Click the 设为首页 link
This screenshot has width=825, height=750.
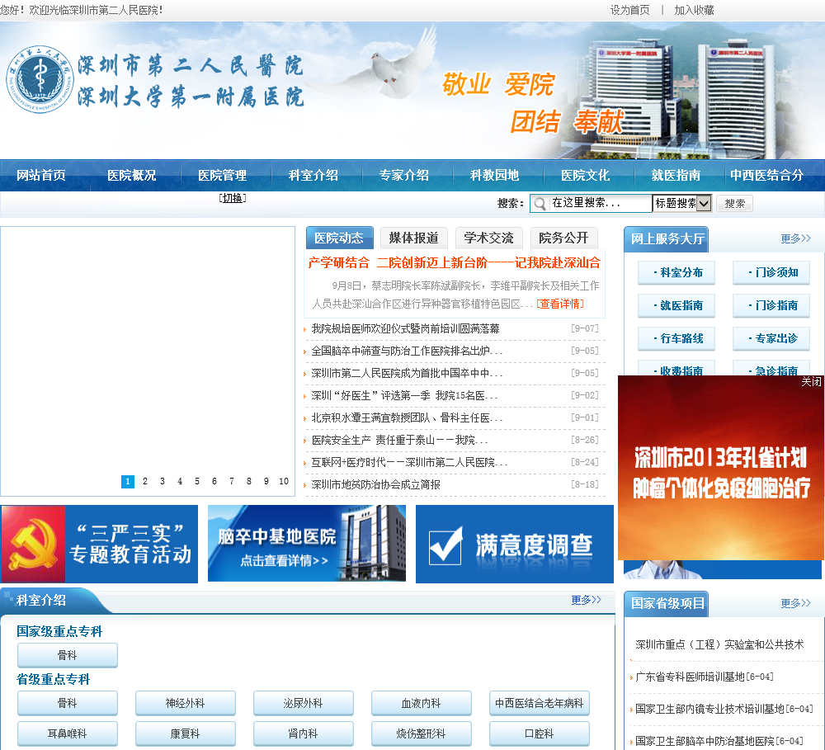click(x=629, y=10)
